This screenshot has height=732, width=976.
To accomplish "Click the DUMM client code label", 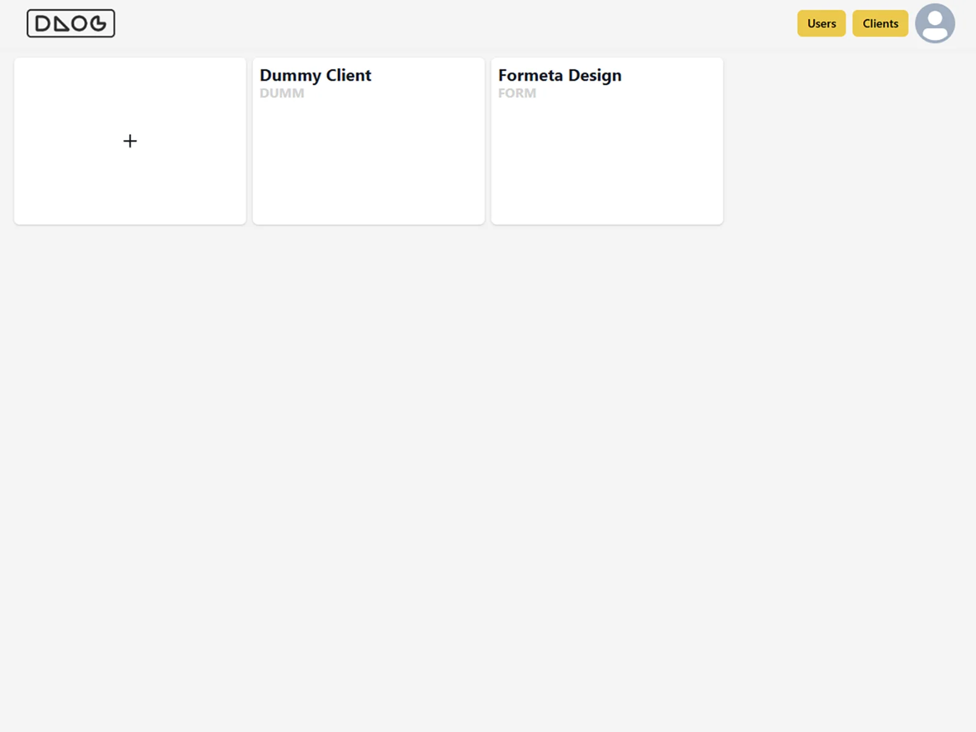I will tap(281, 93).
